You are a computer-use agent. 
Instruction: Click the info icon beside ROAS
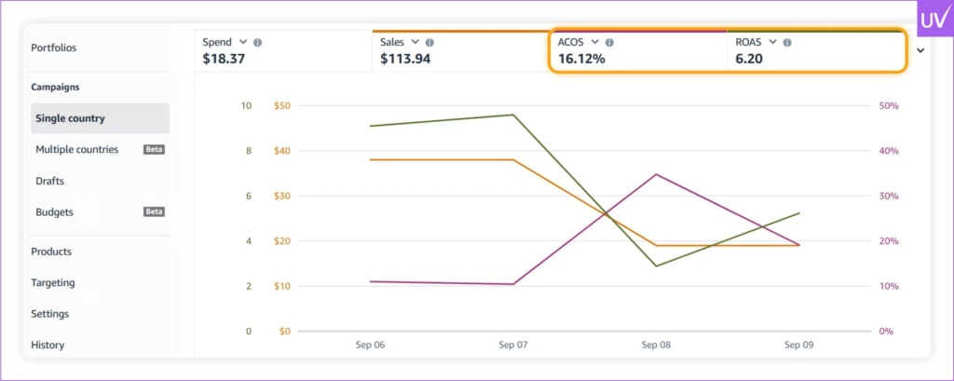[x=787, y=43]
